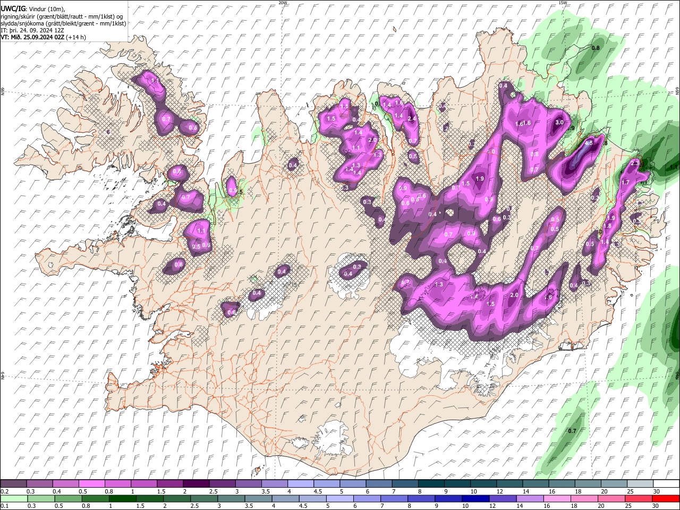Pick the light pink swatch labeled 16 in the lower legend row
This screenshot has height=510, width=680.
tap(557, 499)
